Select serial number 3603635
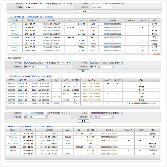The width and height of the screenshot is (167, 167). [15, 50]
